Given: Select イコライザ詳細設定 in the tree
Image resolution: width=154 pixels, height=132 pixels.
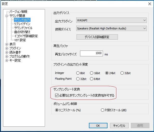Looking at the screenshot, I should coord(26,36).
